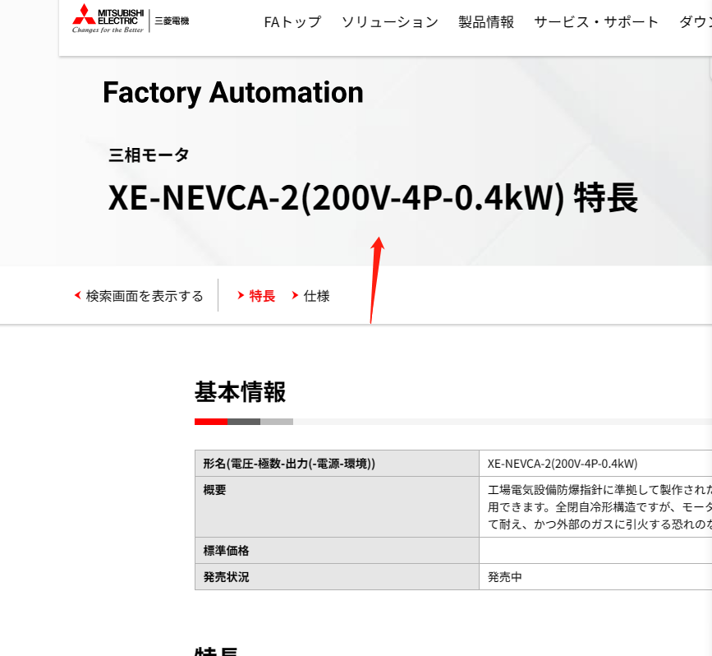Open the ソリューション navigation menu

point(390,22)
